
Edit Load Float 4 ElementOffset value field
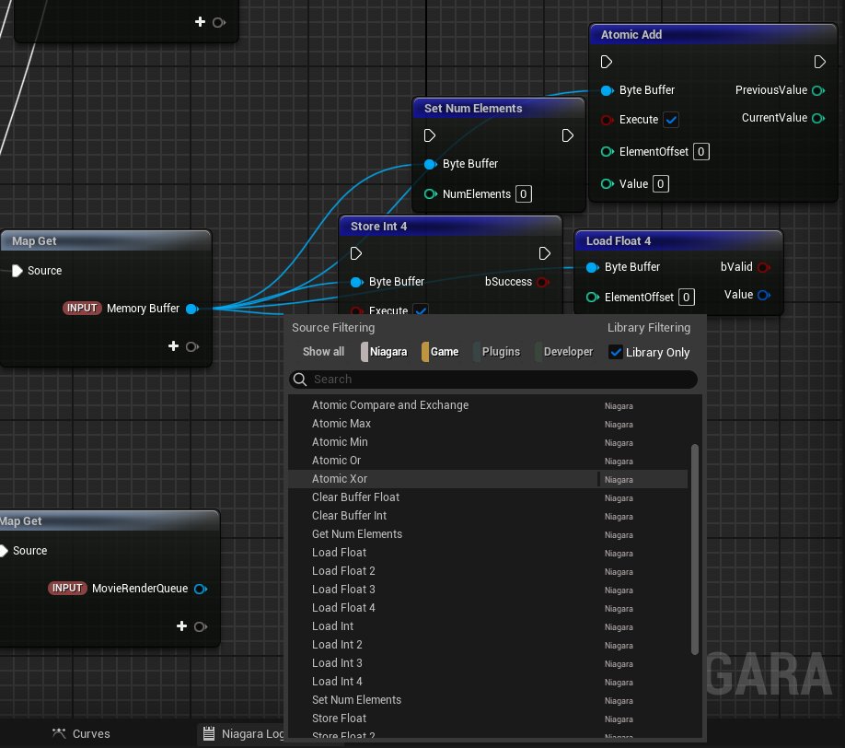click(686, 298)
